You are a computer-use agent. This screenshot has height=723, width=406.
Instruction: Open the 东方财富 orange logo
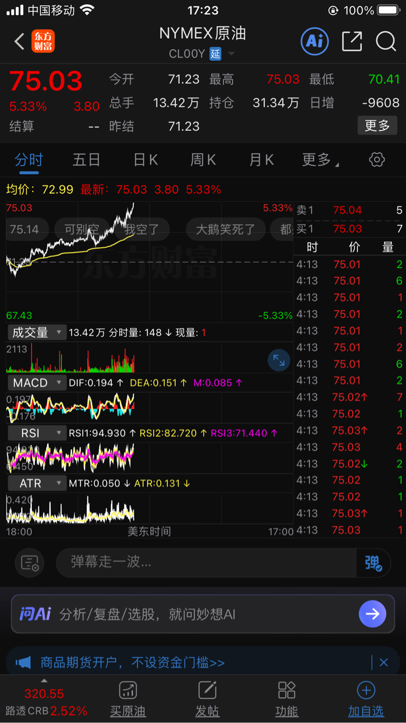coord(43,41)
